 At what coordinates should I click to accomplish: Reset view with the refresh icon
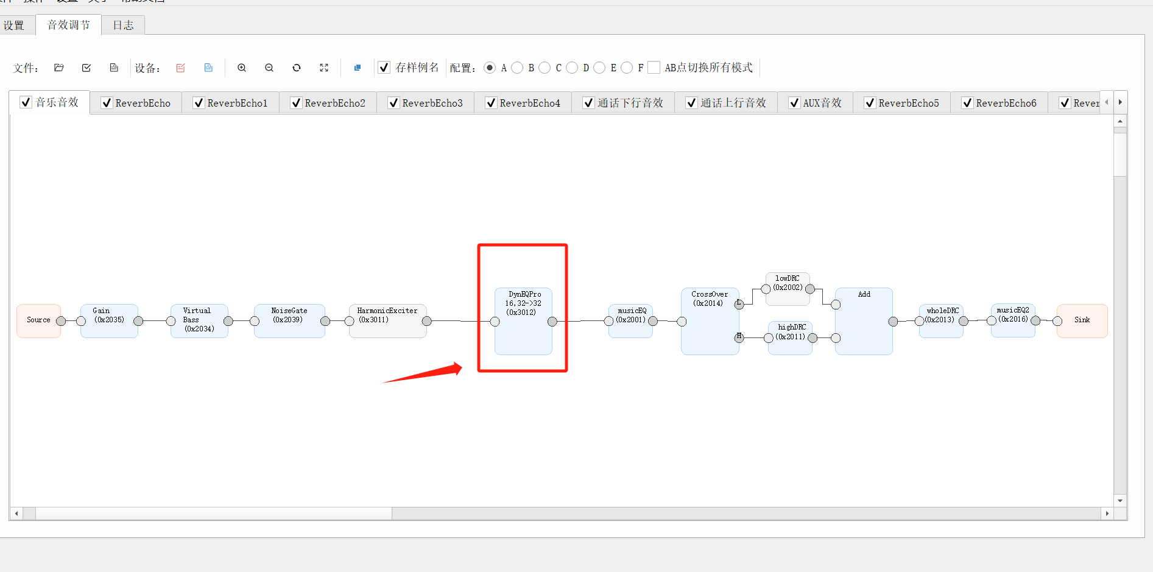click(297, 68)
